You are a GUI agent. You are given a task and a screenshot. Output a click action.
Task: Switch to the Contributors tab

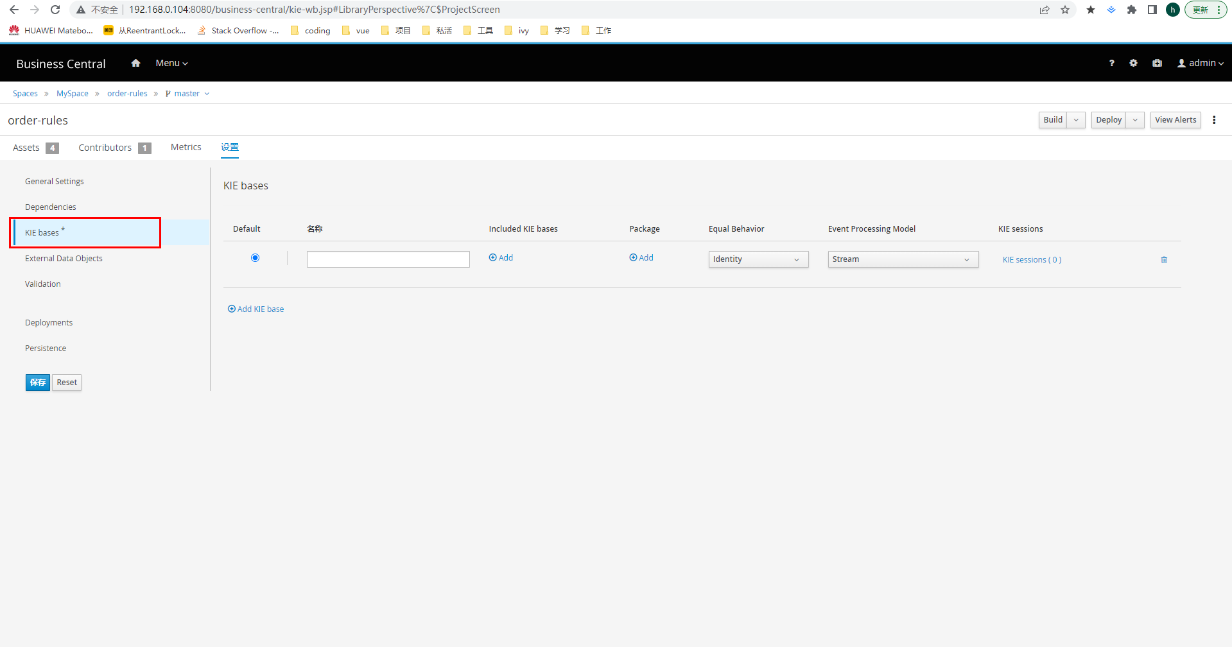pos(105,148)
